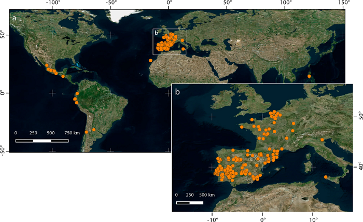Select the easternmost orange marker in northern Italy
The width and height of the screenshot is (363, 222).
(322, 140)
